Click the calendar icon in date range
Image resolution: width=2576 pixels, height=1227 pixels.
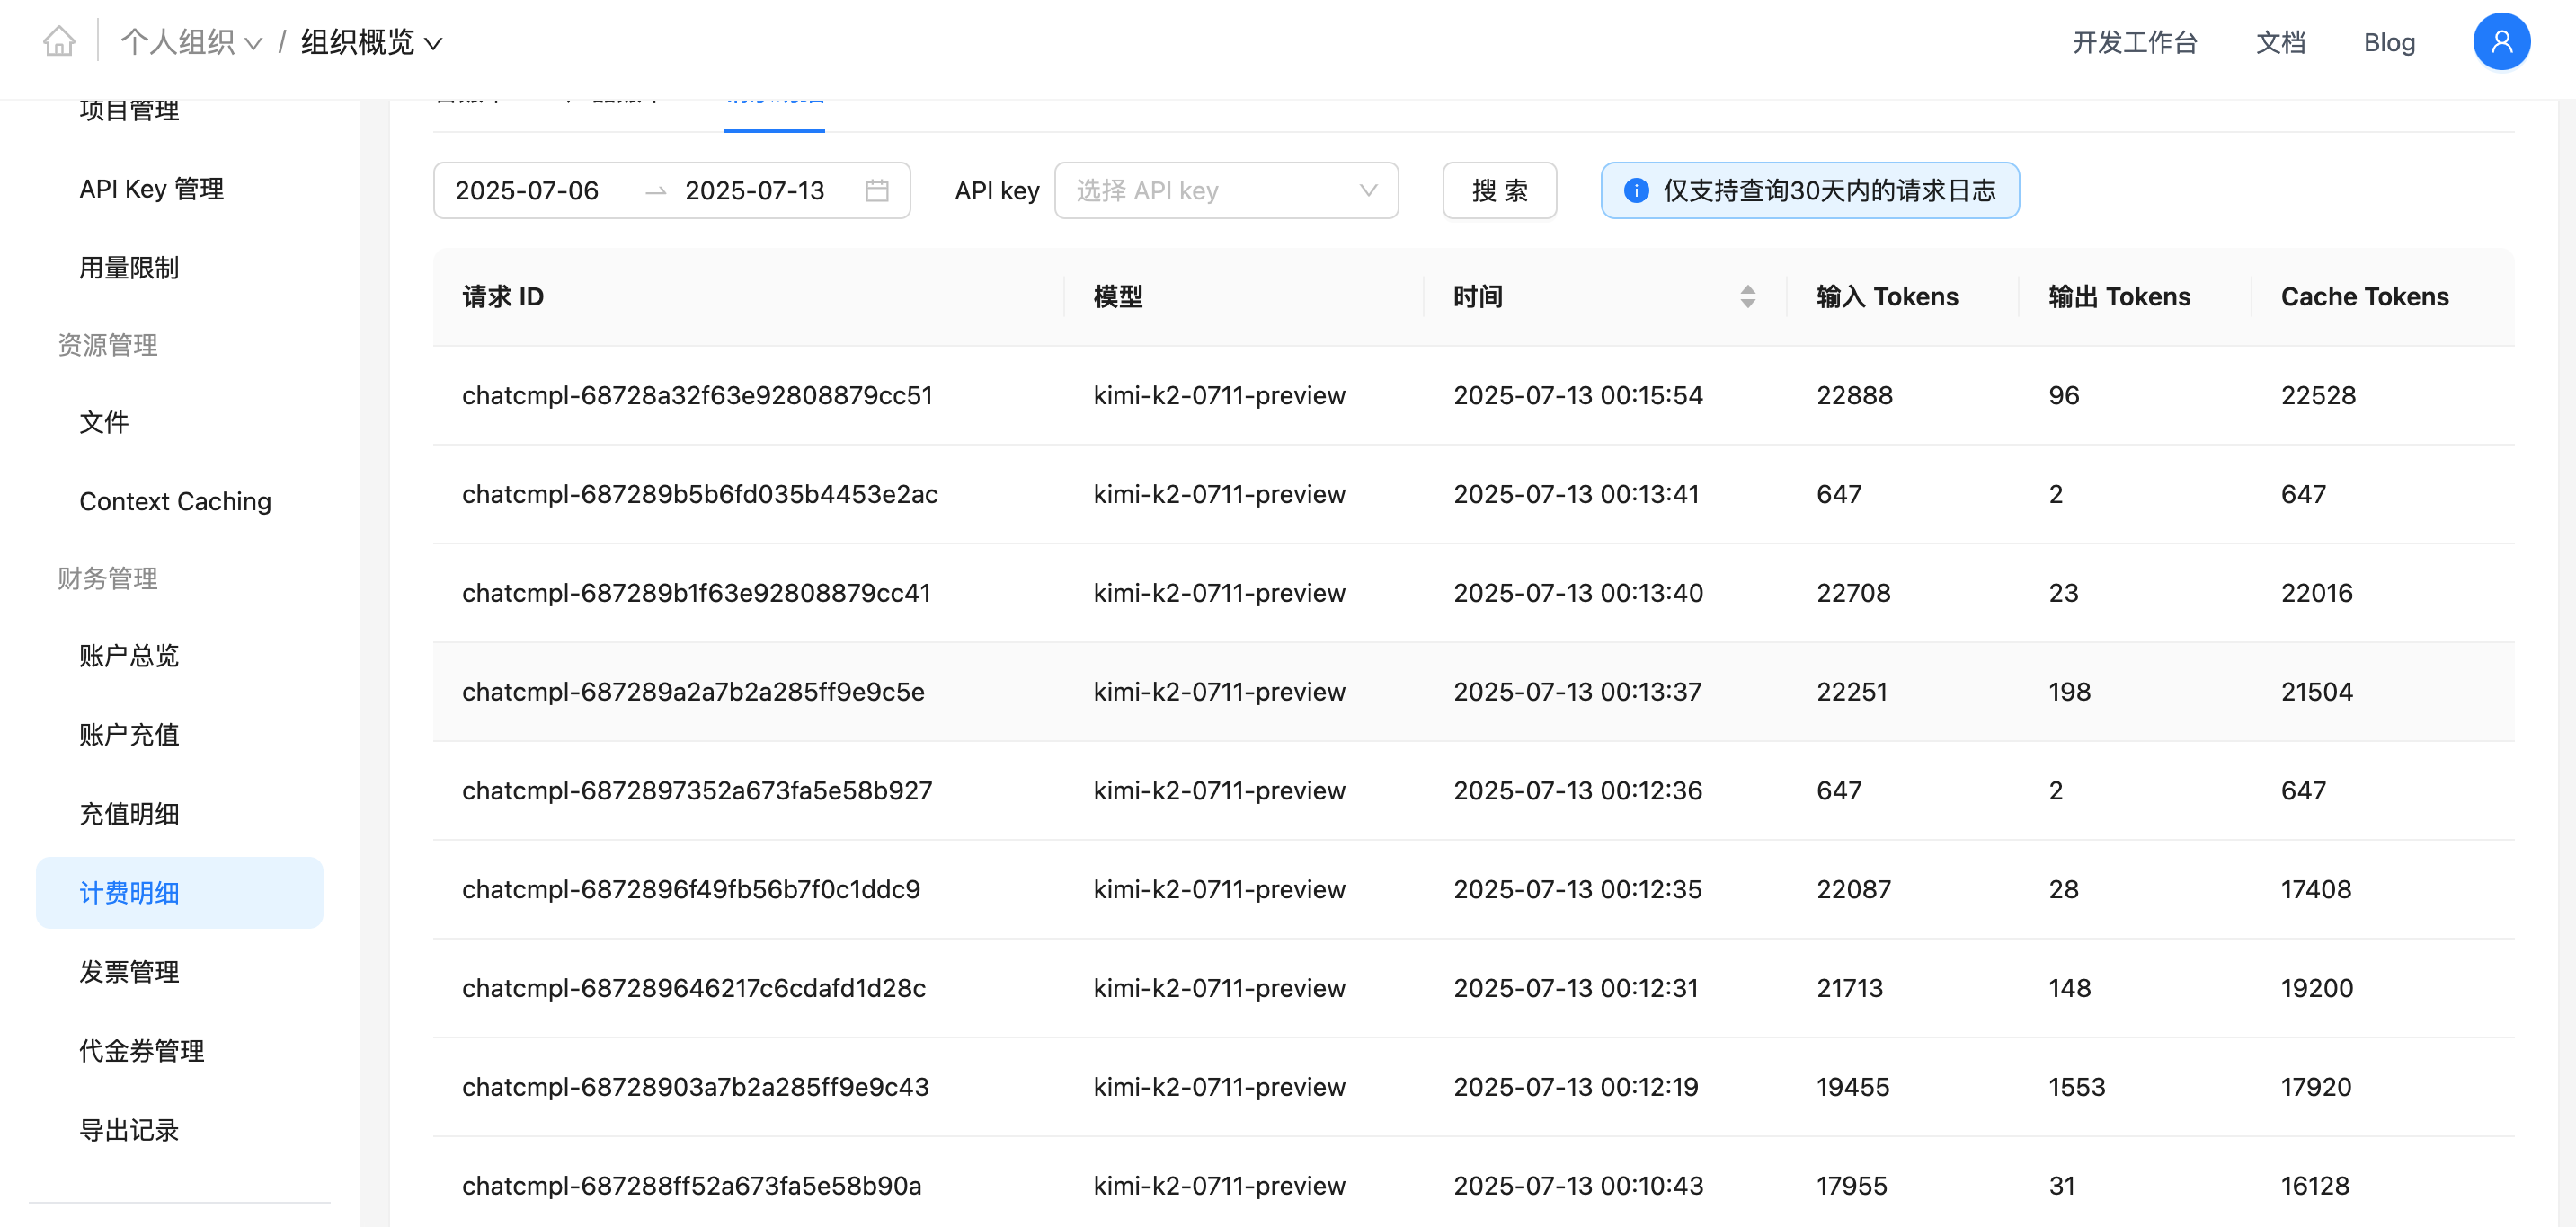(876, 190)
